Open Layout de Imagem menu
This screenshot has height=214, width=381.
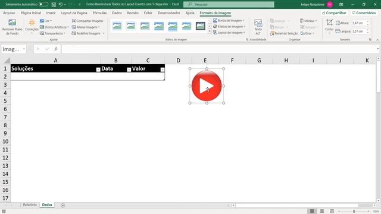[229, 33]
